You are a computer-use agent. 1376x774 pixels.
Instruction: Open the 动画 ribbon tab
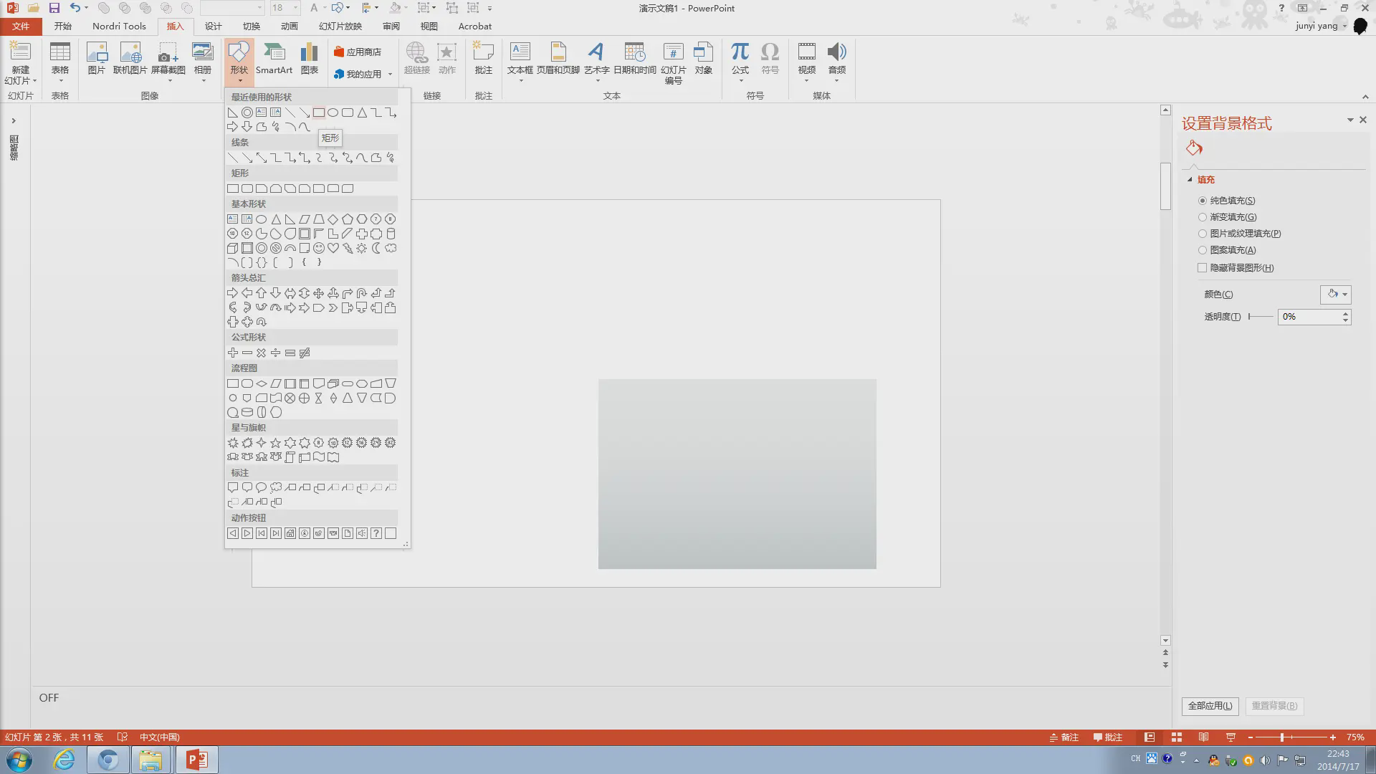[289, 26]
